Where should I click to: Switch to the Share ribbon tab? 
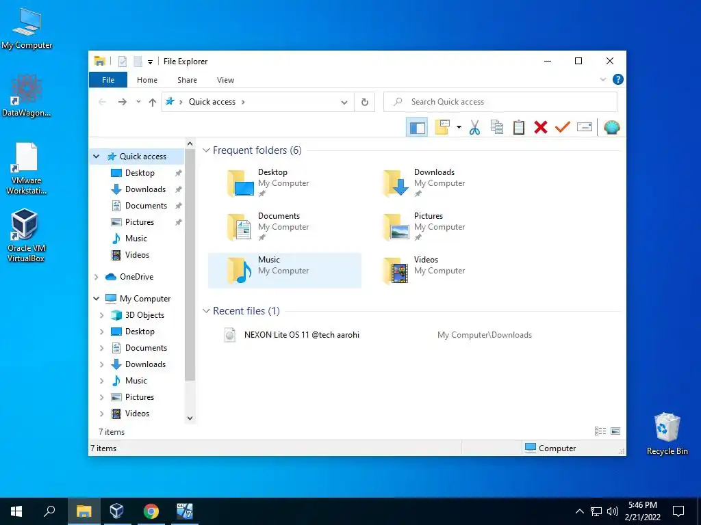187,80
